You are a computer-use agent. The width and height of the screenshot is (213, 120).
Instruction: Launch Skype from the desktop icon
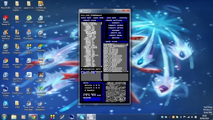tap(6, 105)
